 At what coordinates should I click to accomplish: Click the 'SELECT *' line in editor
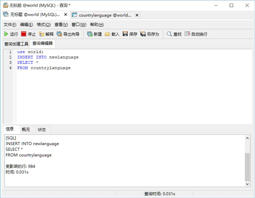click(x=28, y=63)
